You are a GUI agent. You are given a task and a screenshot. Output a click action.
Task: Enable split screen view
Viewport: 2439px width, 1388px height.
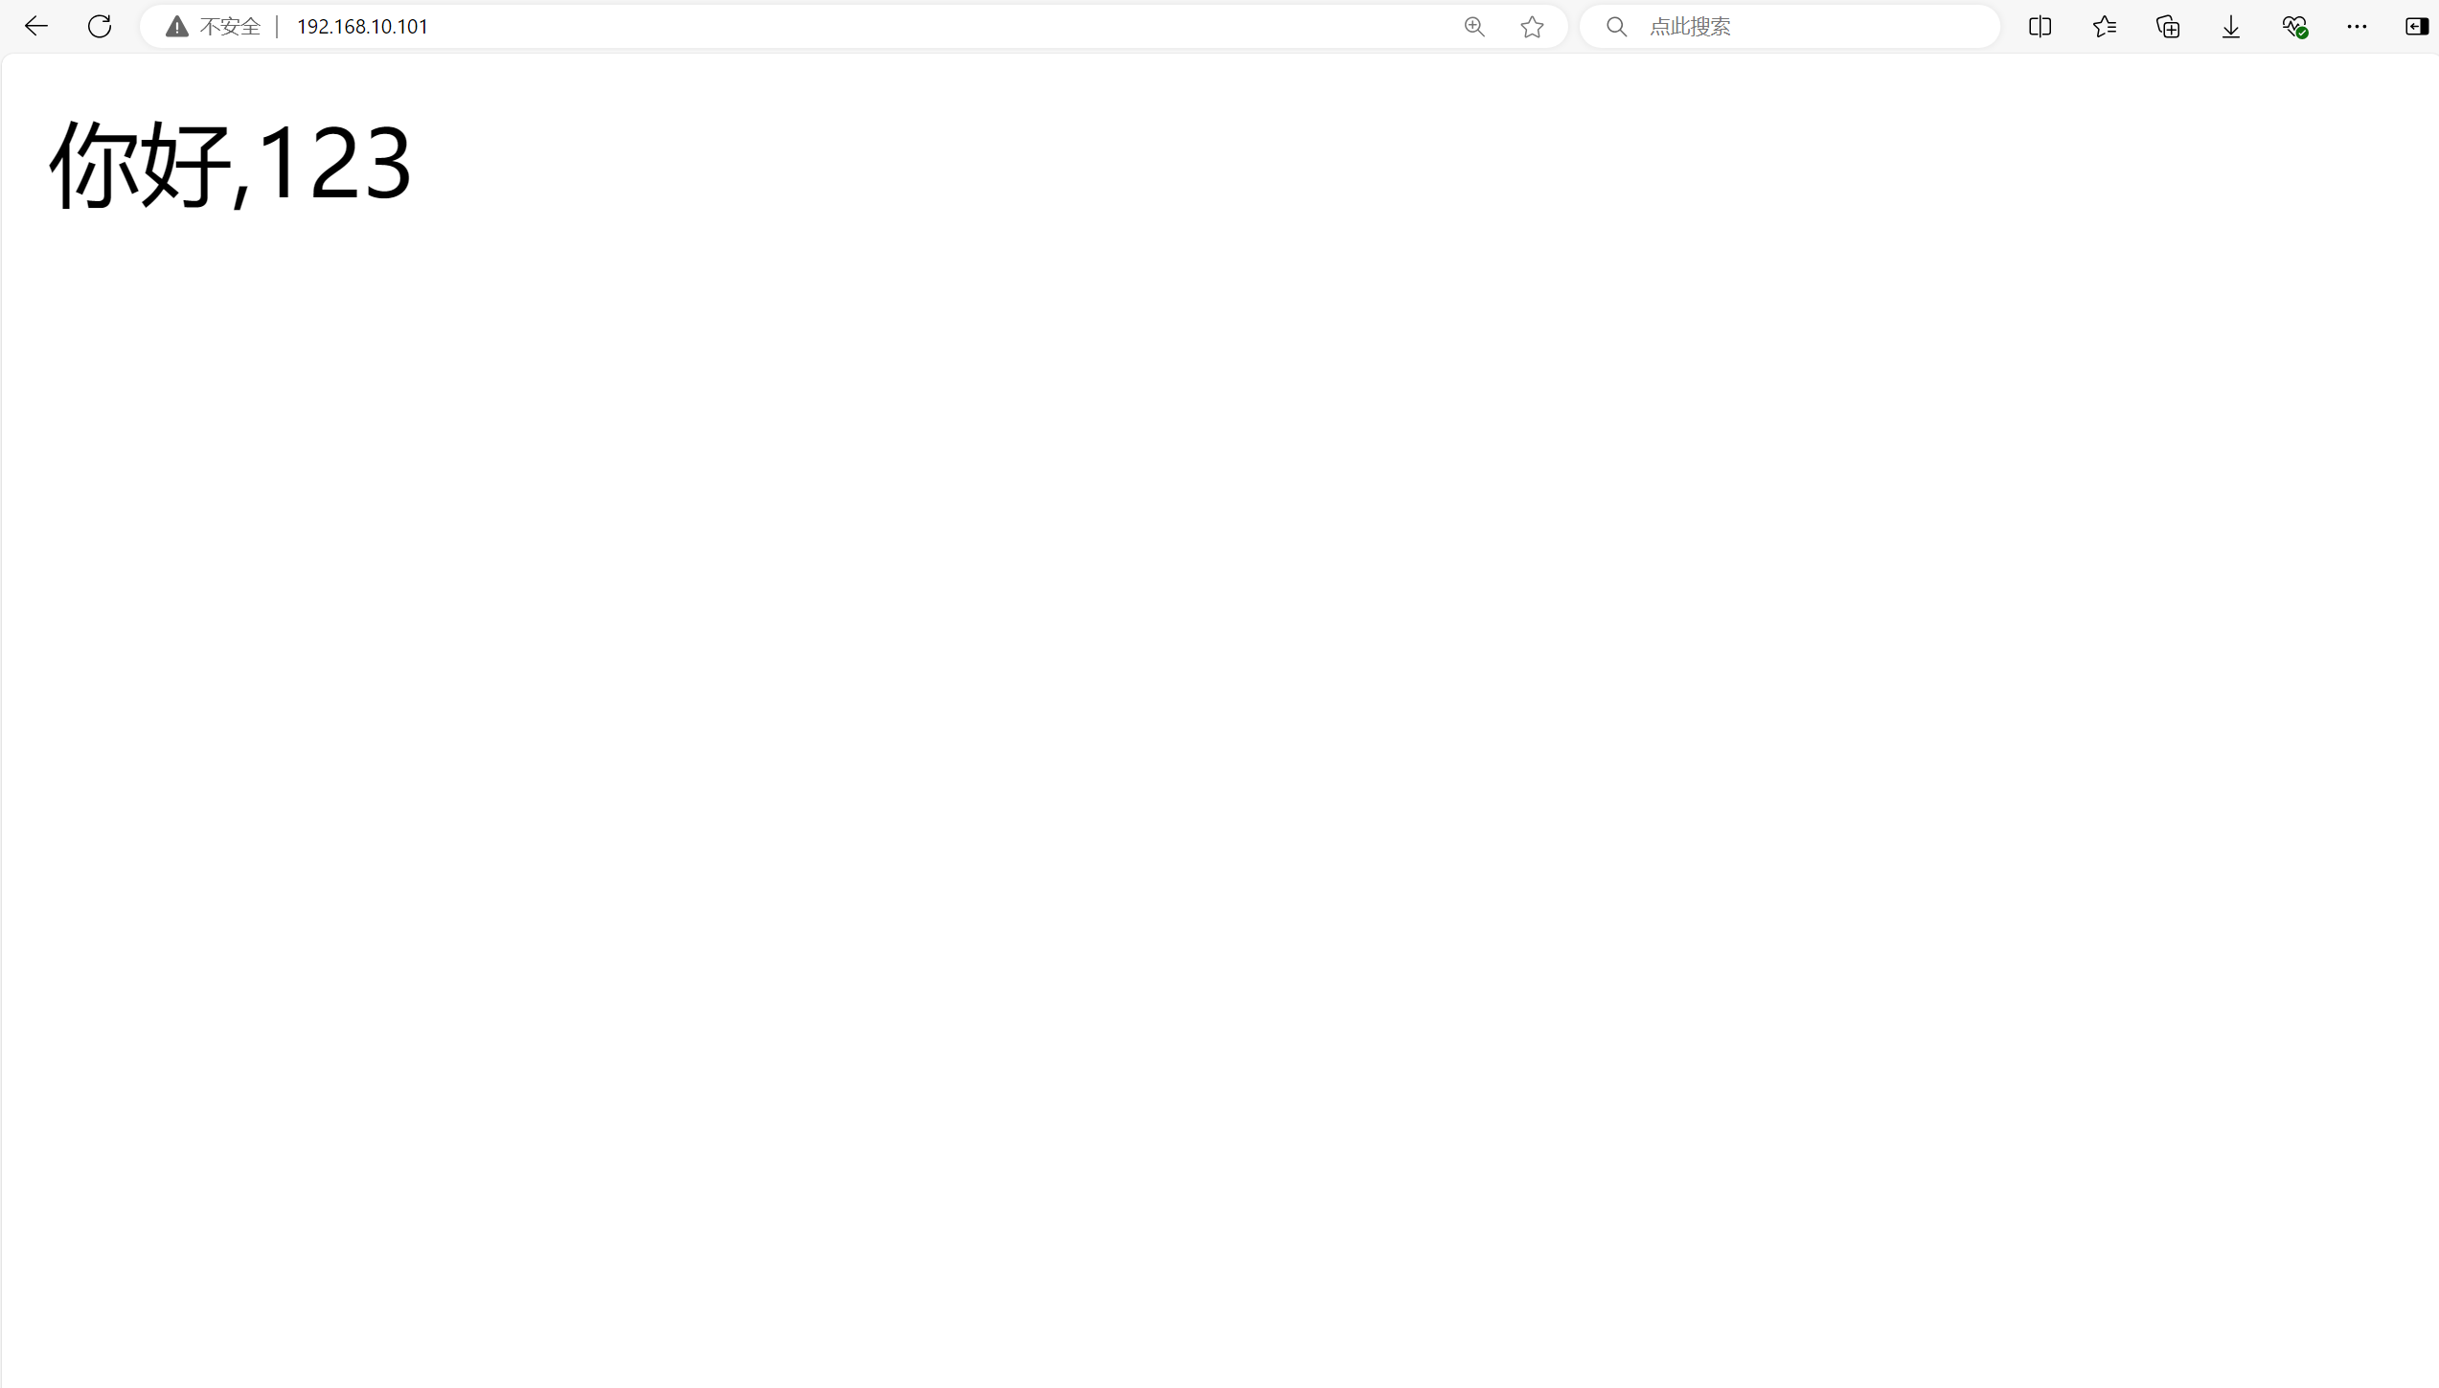click(x=2040, y=27)
